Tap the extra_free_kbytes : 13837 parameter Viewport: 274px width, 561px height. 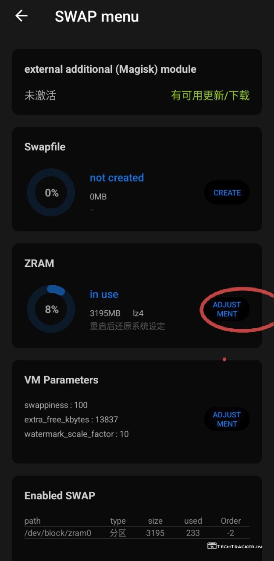click(x=71, y=419)
